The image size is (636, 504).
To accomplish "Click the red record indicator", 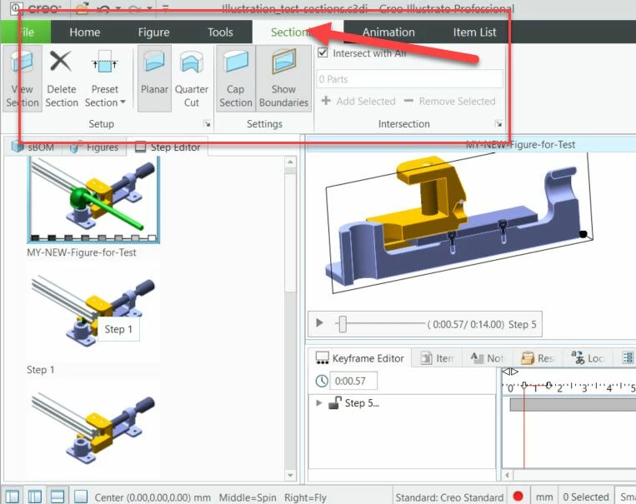I will [518, 497].
